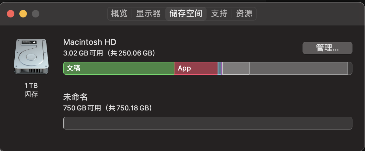The image size is (365, 151).
Task: Click the lighter grey storage segment
Action: click(x=236, y=68)
